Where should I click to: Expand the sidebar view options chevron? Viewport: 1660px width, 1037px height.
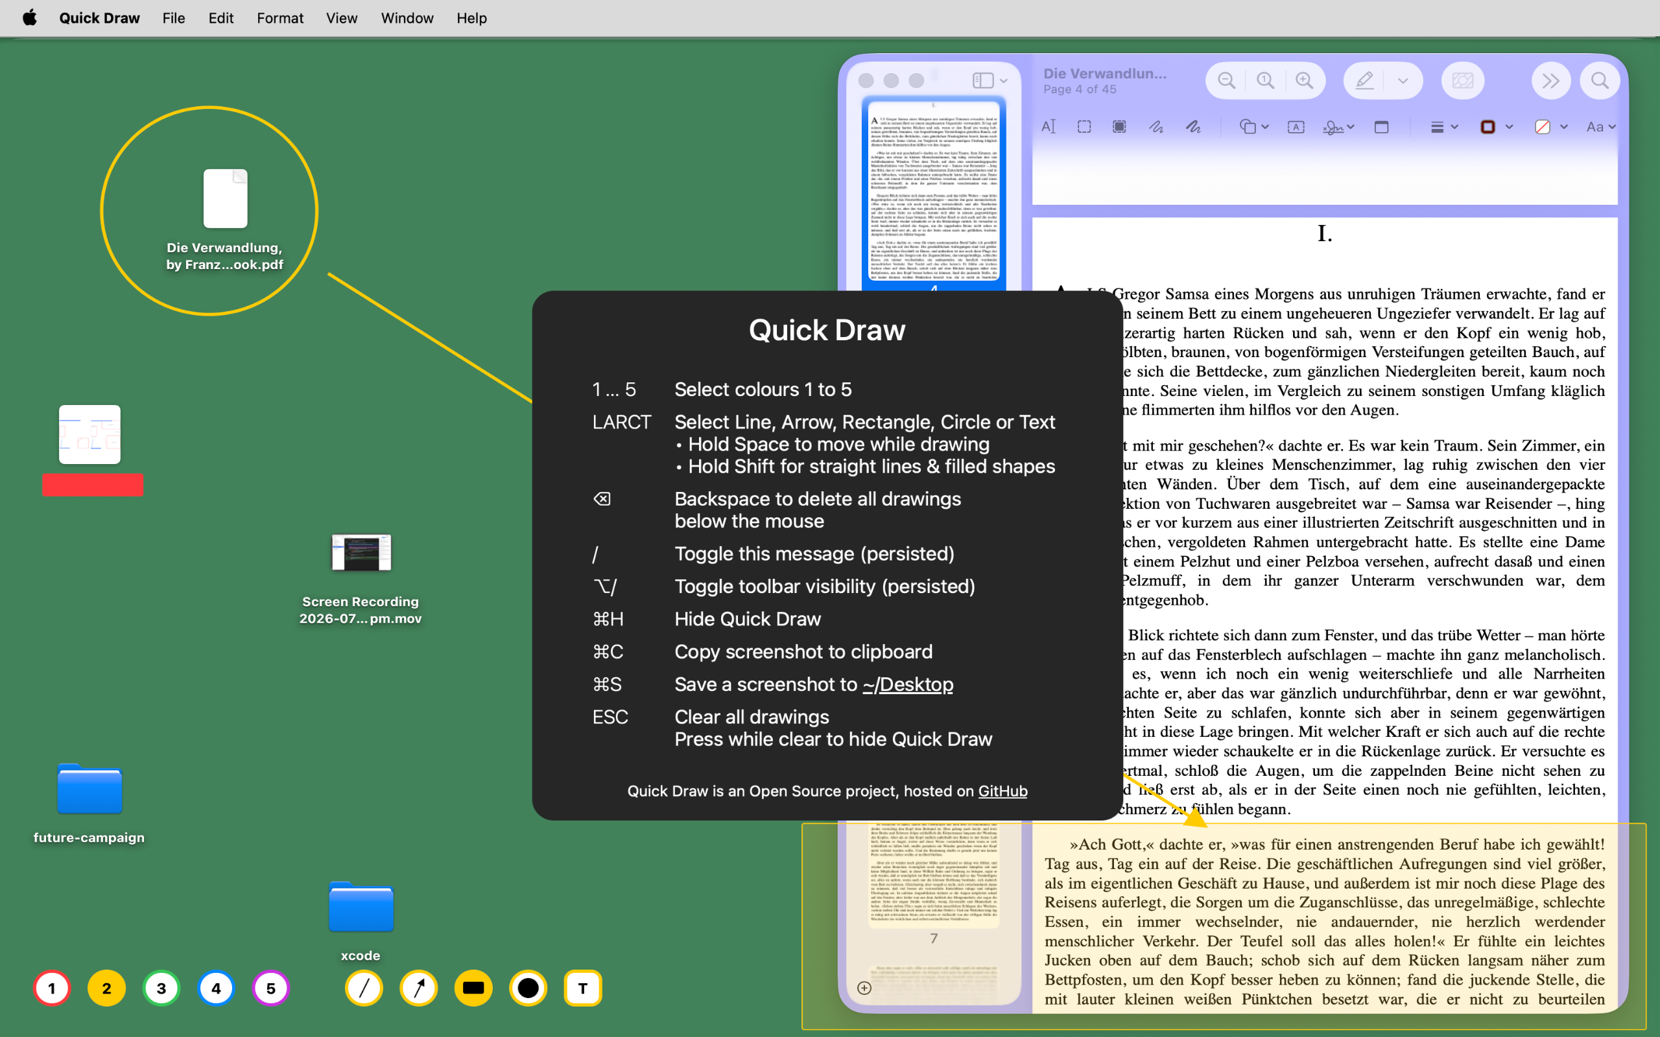click(1004, 81)
